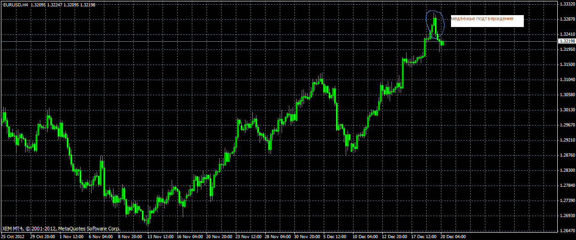Viewport: 576px width, 240px height.
Task: Click the '12 Dec 20:00' time axis label
Action: click(395, 237)
